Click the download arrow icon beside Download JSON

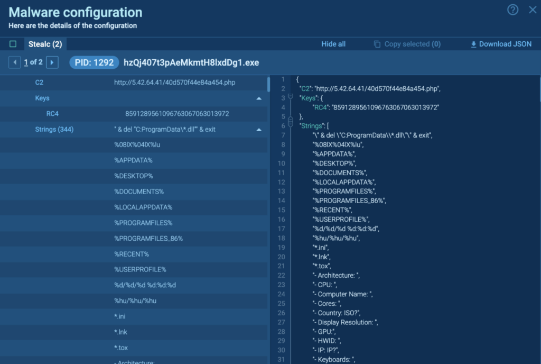(473, 44)
